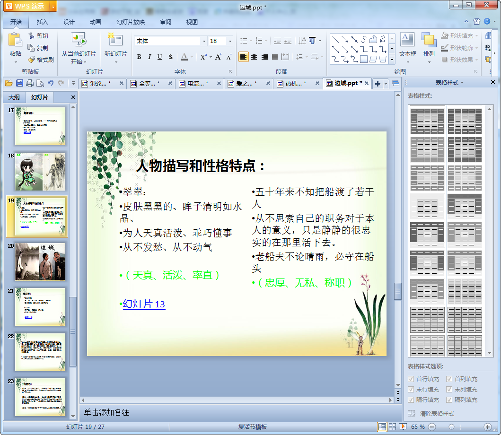Click the Copy (复制) icon

pyautogui.click(x=31, y=48)
